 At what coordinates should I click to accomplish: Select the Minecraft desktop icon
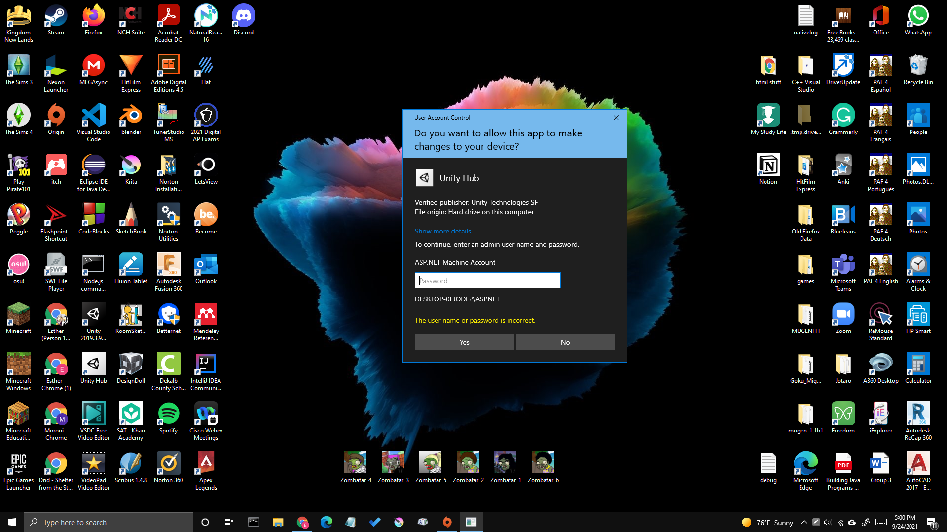coord(19,319)
